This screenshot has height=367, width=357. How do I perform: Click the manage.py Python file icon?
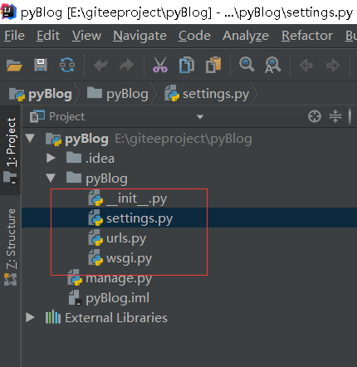(x=75, y=277)
